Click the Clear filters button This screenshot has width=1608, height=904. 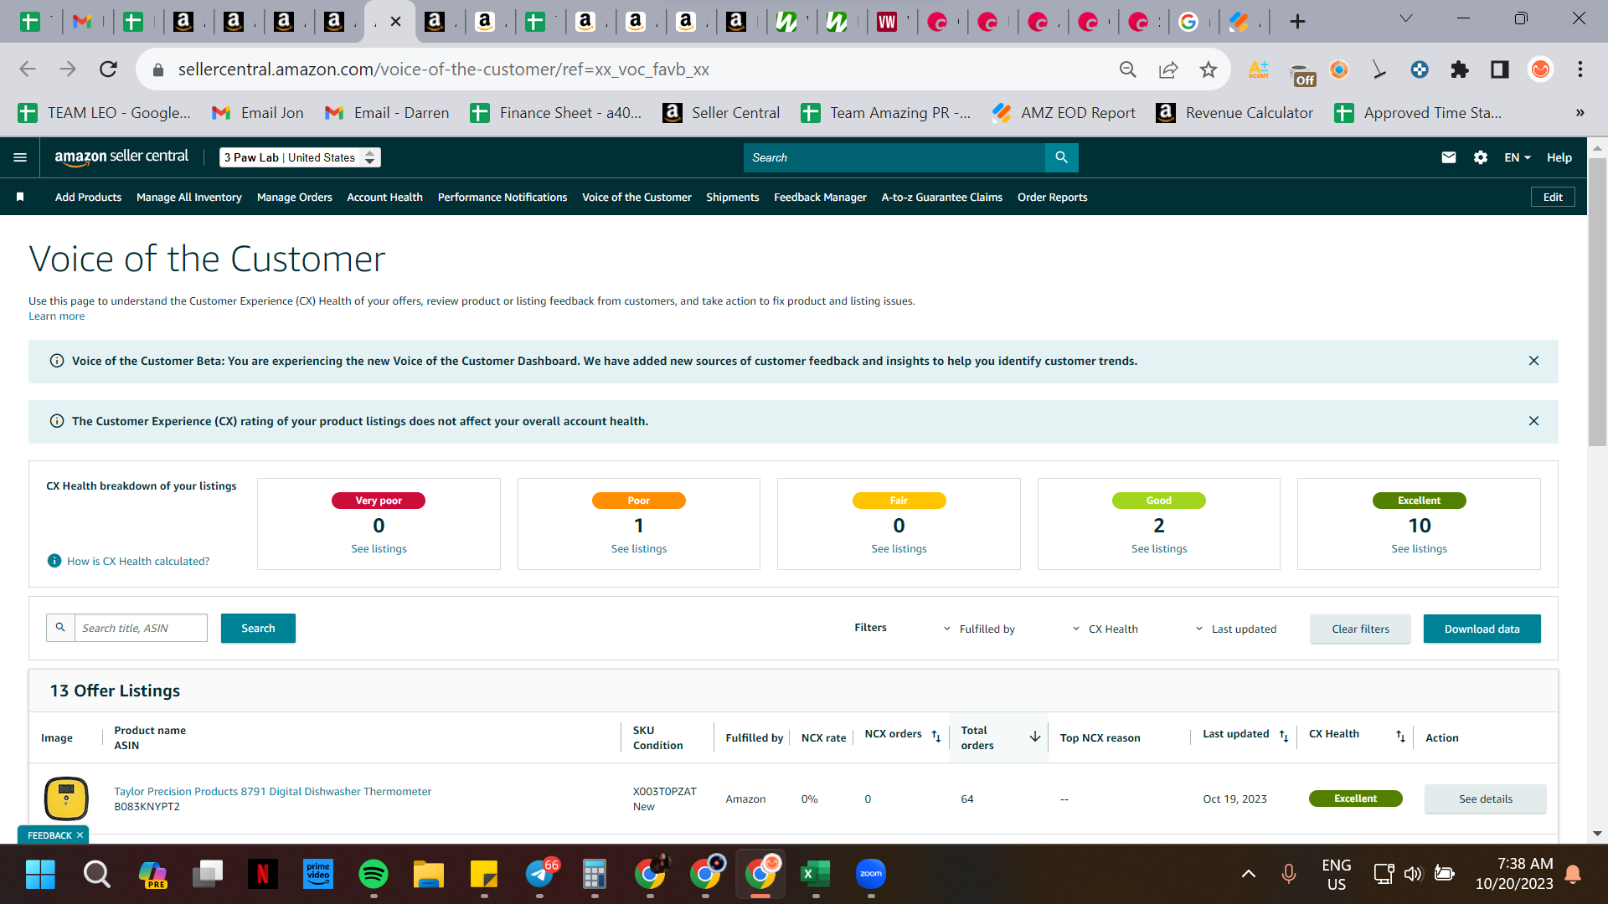(x=1360, y=629)
